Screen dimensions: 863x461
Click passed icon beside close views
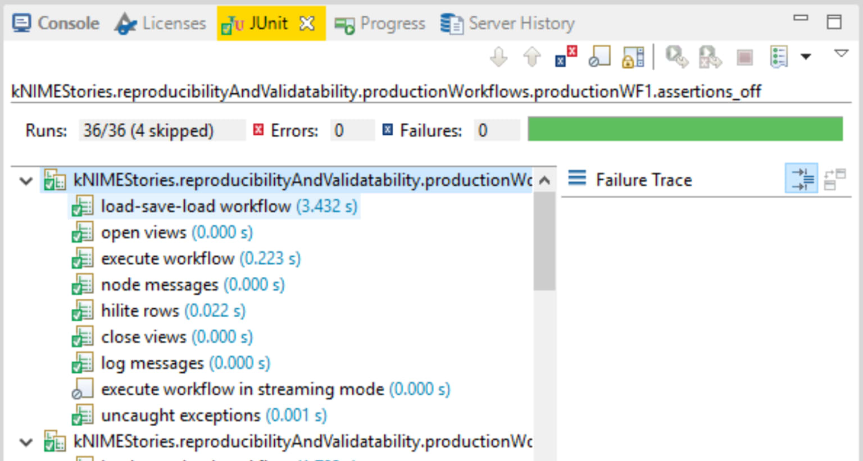(x=83, y=337)
